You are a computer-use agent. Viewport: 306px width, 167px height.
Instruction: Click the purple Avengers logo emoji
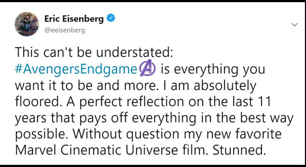click(147, 69)
